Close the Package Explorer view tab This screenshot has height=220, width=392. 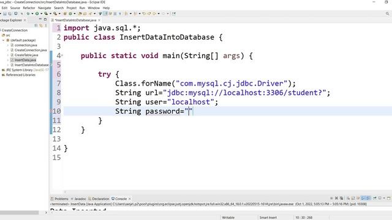(24, 20)
